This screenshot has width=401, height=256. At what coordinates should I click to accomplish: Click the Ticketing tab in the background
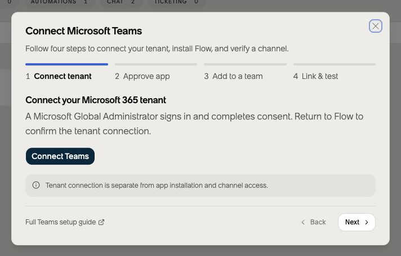pyautogui.click(x=176, y=2)
